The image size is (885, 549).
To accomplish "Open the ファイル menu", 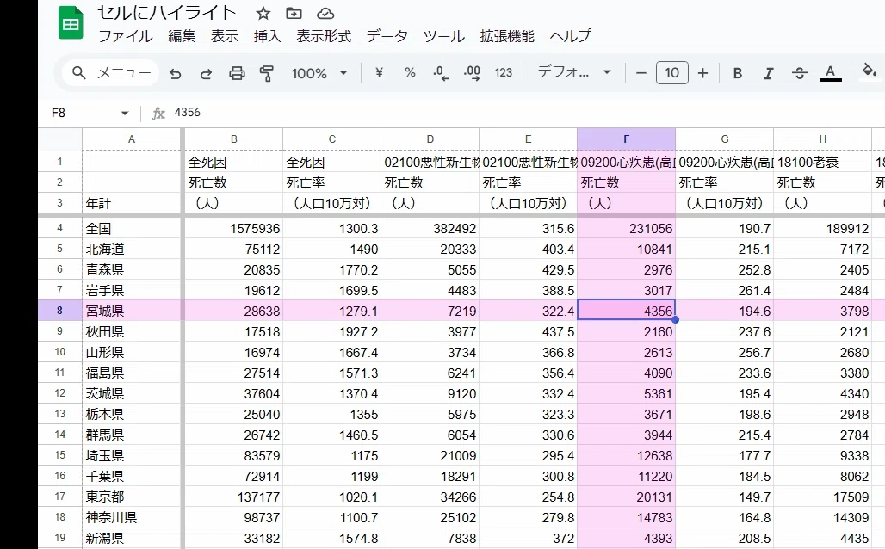I will [x=126, y=36].
